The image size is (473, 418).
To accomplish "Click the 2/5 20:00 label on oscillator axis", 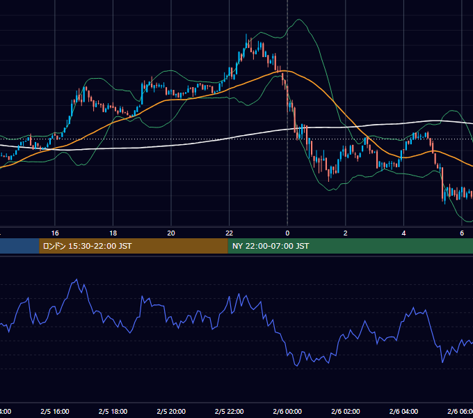I will pos(171,411).
